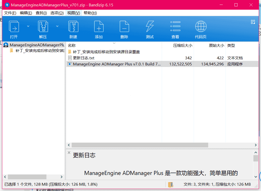Open the 文件(F) menu
The height and width of the screenshot is (191, 261).
[x=10, y=13]
